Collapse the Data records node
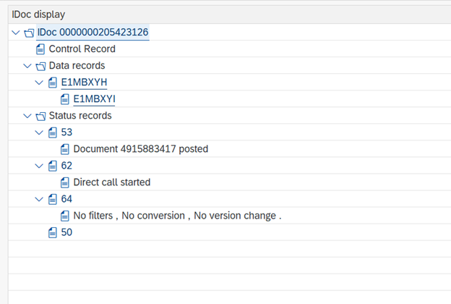451x304 pixels. tap(27, 66)
